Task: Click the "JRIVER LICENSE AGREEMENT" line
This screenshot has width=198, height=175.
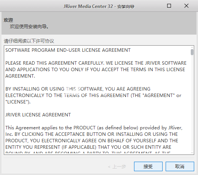Action: (x=38, y=115)
